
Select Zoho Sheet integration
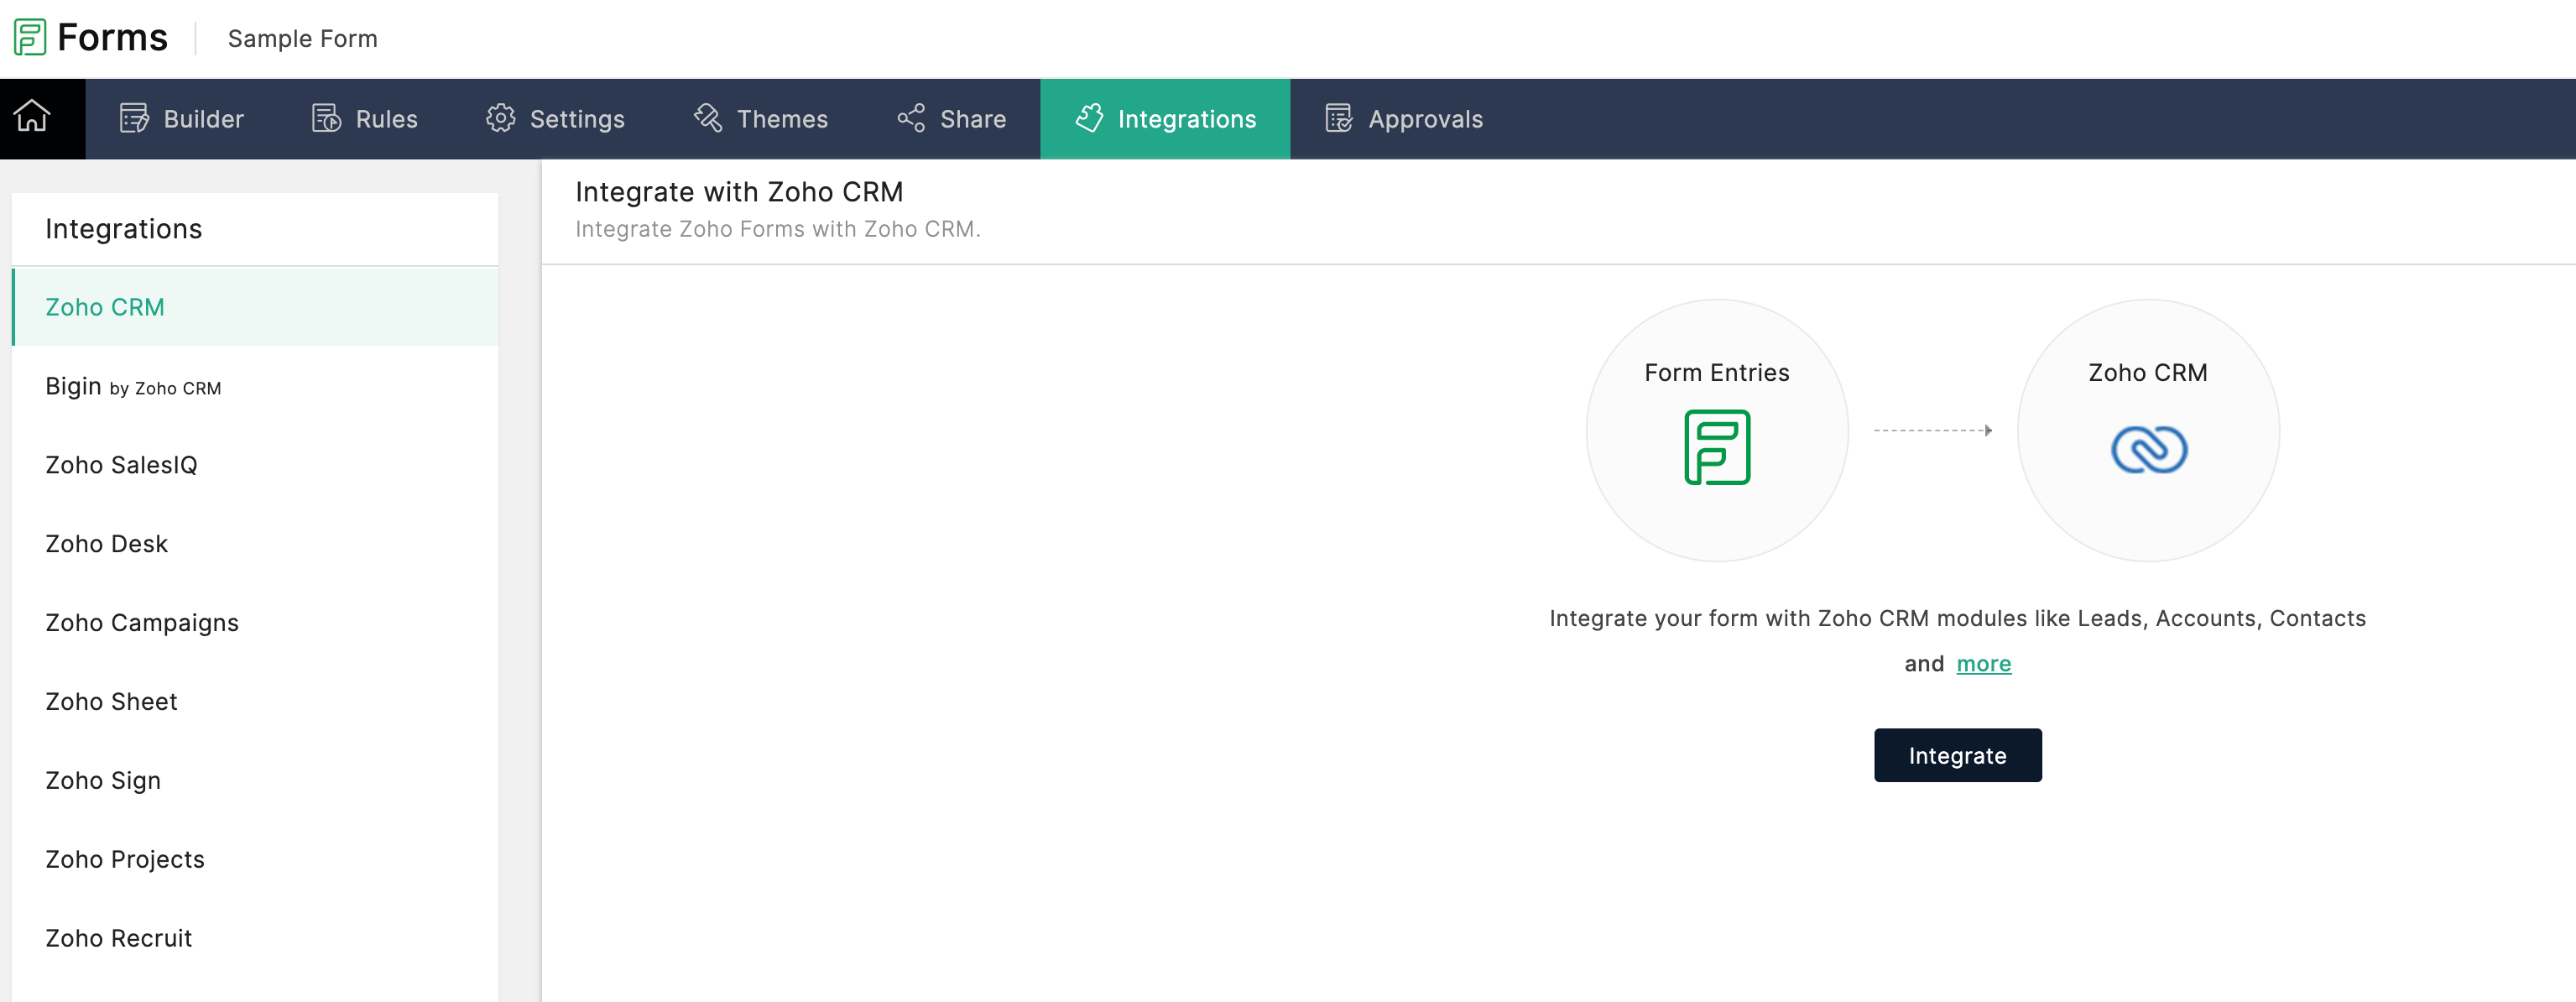255,702
